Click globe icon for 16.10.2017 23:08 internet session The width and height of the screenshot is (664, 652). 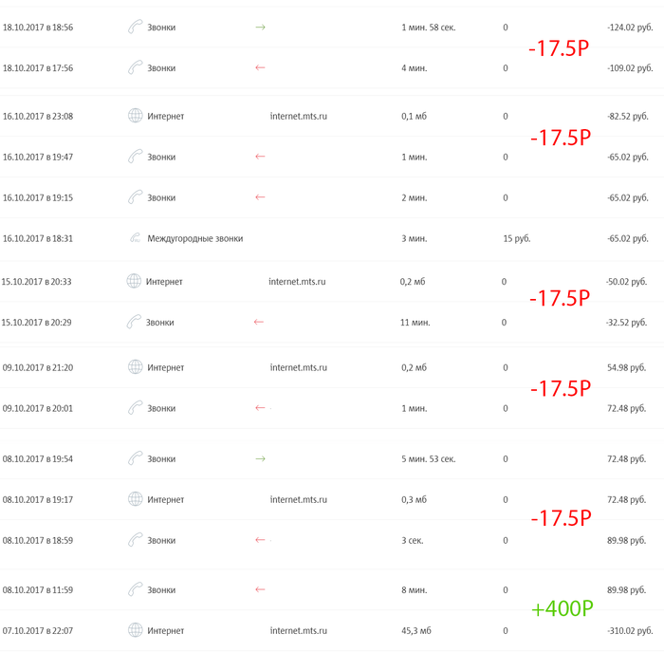(135, 116)
